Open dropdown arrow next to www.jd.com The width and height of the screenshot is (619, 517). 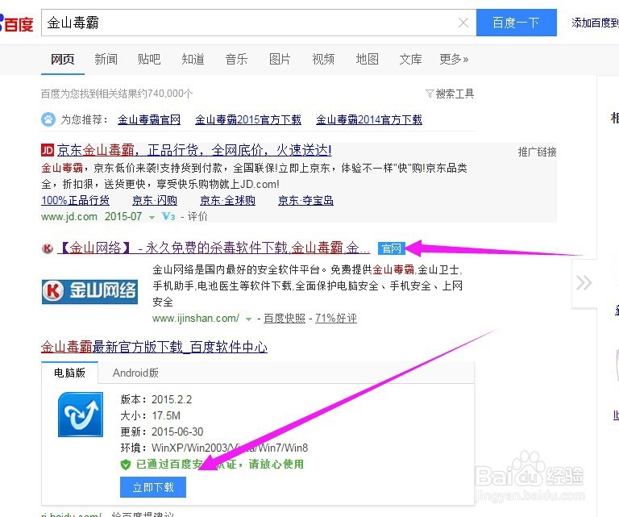(152, 217)
